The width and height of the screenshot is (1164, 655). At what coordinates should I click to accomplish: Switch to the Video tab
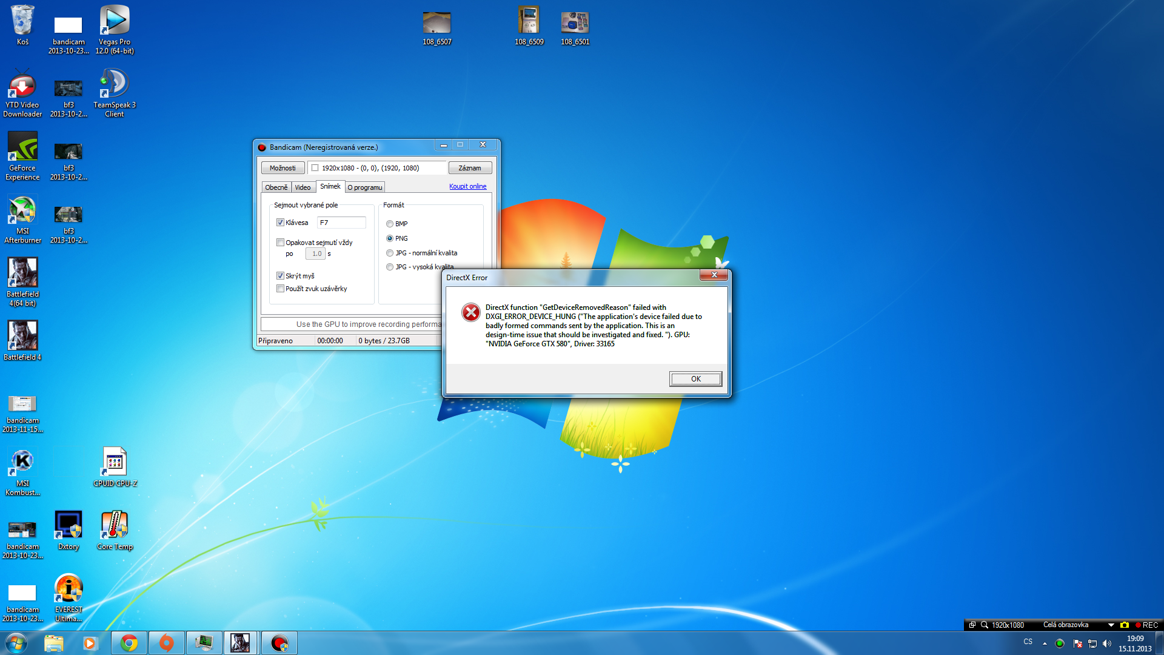303,187
